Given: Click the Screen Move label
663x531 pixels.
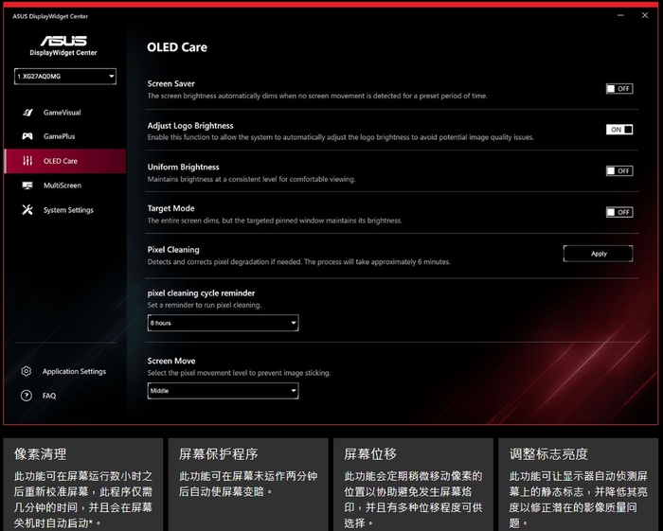Looking at the screenshot, I should (x=171, y=361).
